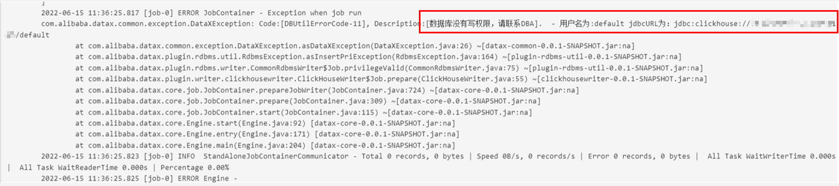The height and width of the screenshot is (186, 839).
Task: Click the Engine.main stack trace line
Action: [x=265, y=145]
